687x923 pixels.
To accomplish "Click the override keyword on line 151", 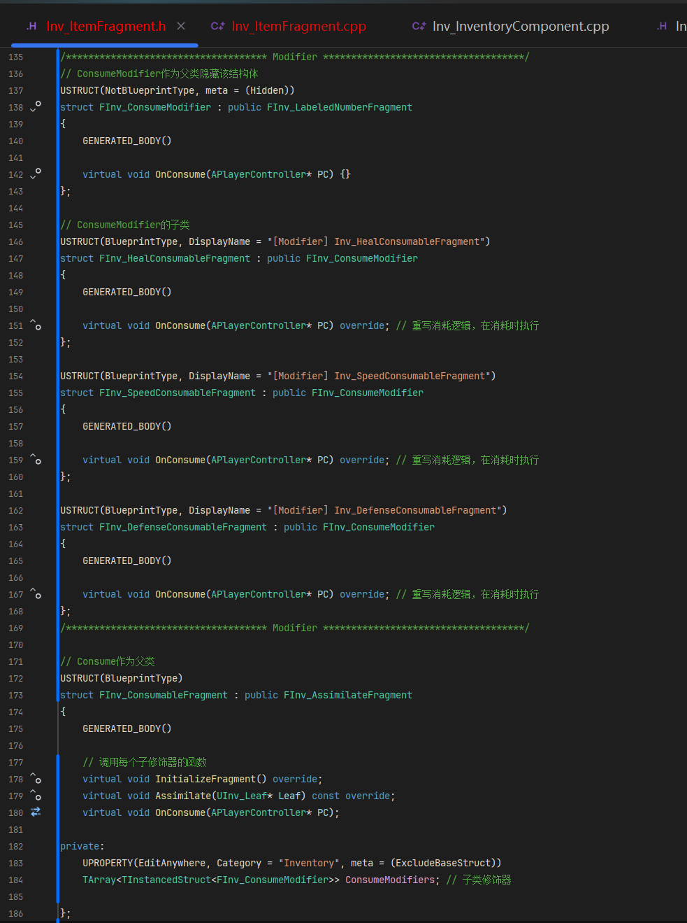I will coord(362,325).
